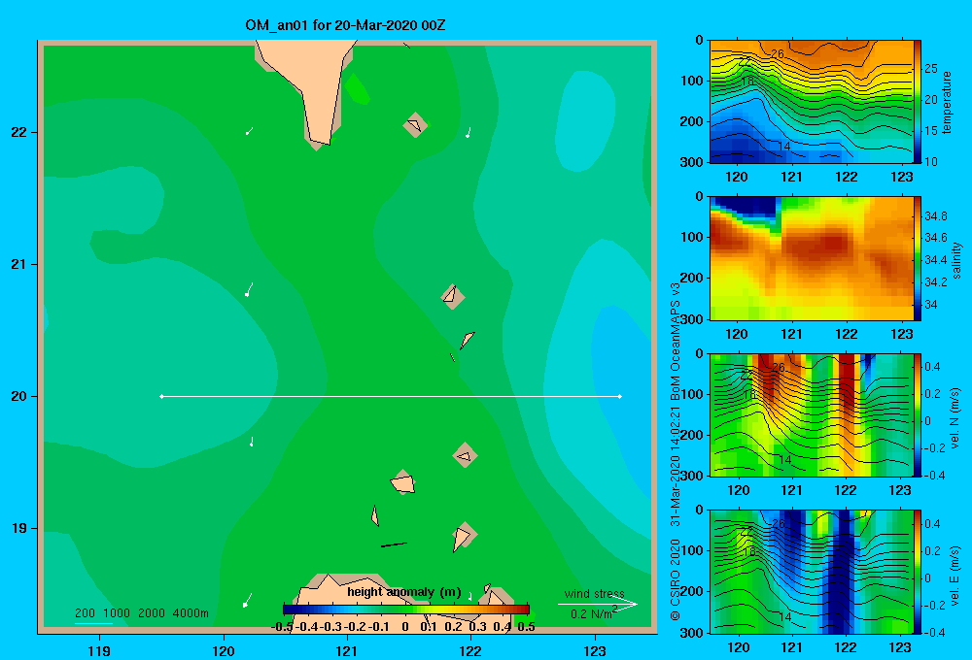Click the island near 20.75N 121.85E
Viewport: 972px width, 660px height.
tap(453, 297)
